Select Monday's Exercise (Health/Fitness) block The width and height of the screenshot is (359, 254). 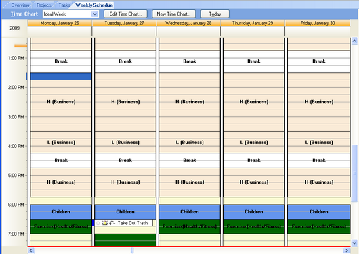click(x=61, y=226)
